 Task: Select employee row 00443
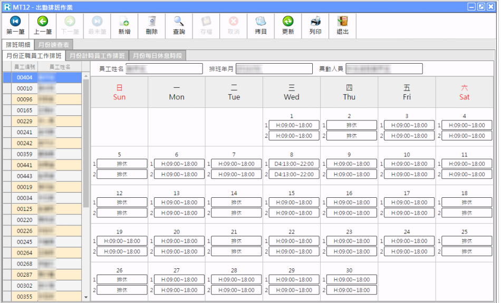coord(42,176)
